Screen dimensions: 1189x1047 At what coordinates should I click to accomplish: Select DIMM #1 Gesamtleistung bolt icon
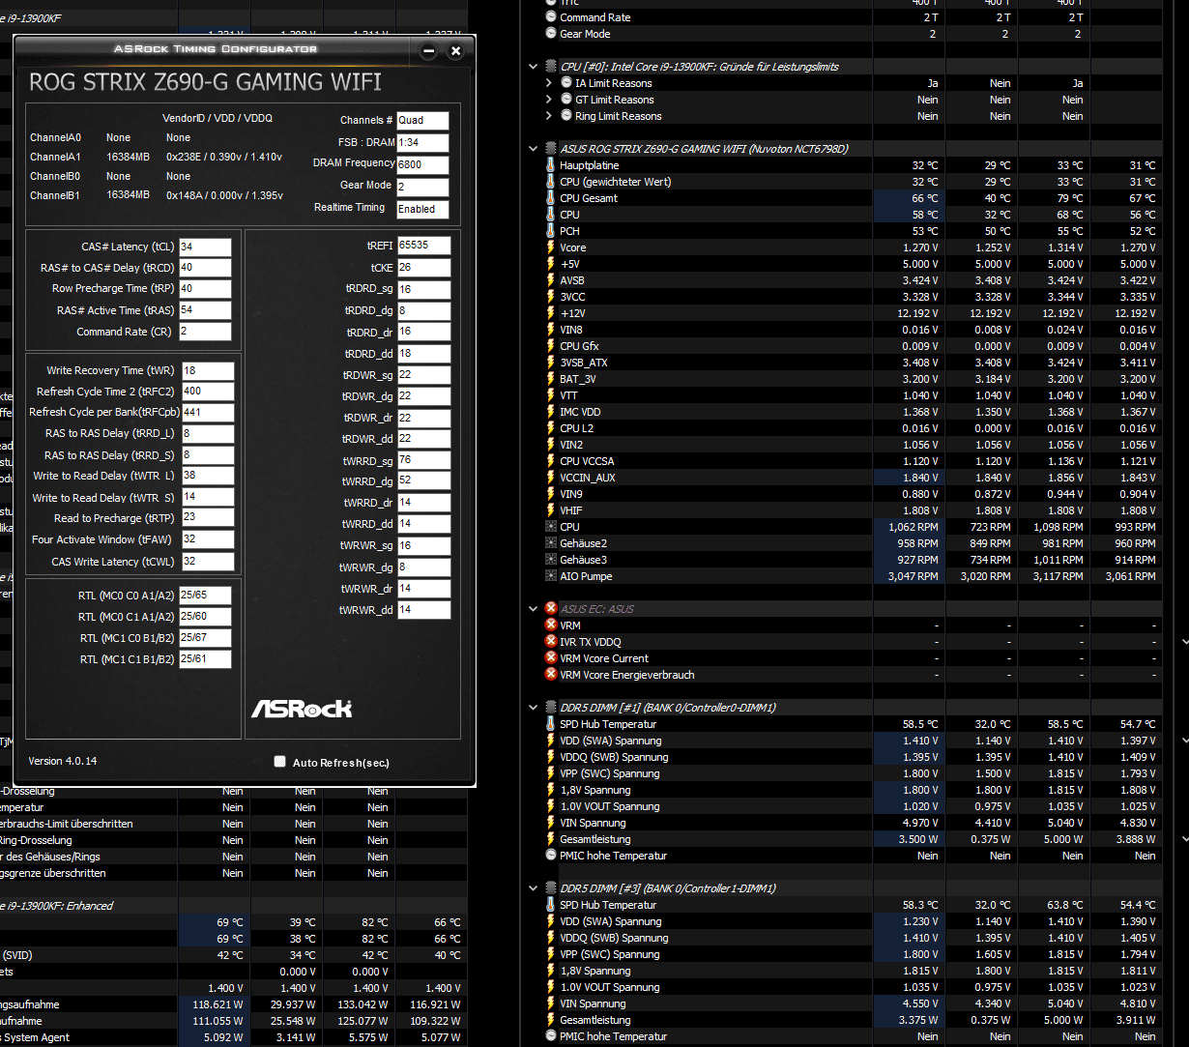point(551,839)
